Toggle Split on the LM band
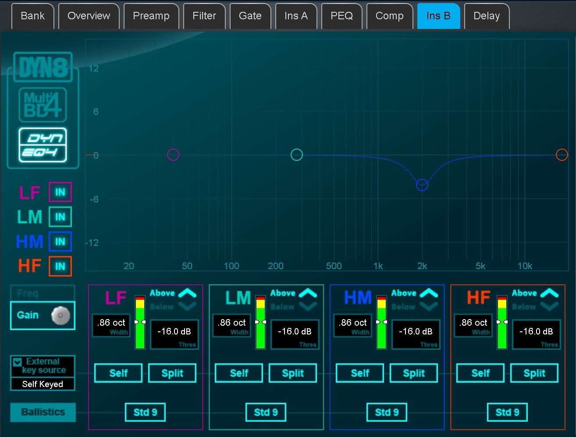576x437 pixels. pyautogui.click(x=293, y=373)
